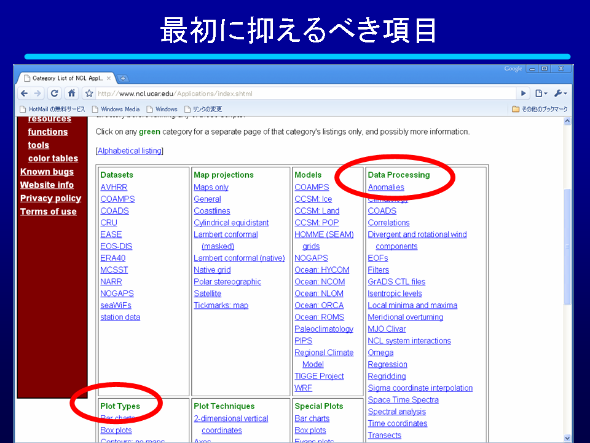Screen dimensions: 590x443
Task: Click the vertical scrollbar thumb
Action: coord(567,247)
